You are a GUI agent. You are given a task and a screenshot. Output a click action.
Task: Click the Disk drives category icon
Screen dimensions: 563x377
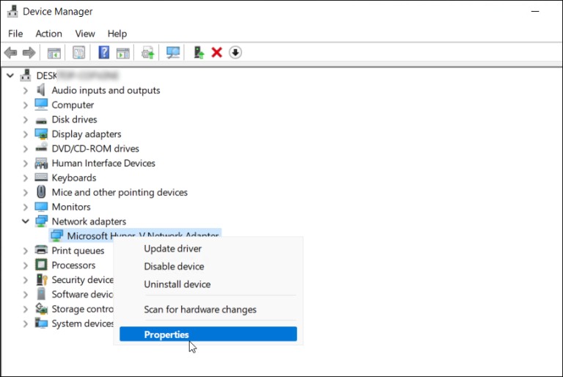[x=41, y=120]
